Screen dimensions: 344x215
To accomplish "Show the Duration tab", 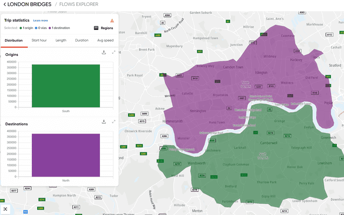I will coord(82,41).
